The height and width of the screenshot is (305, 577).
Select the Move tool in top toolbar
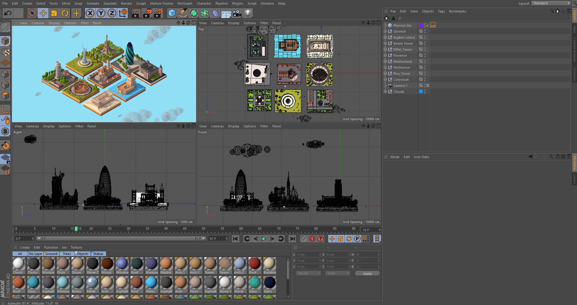43,13
